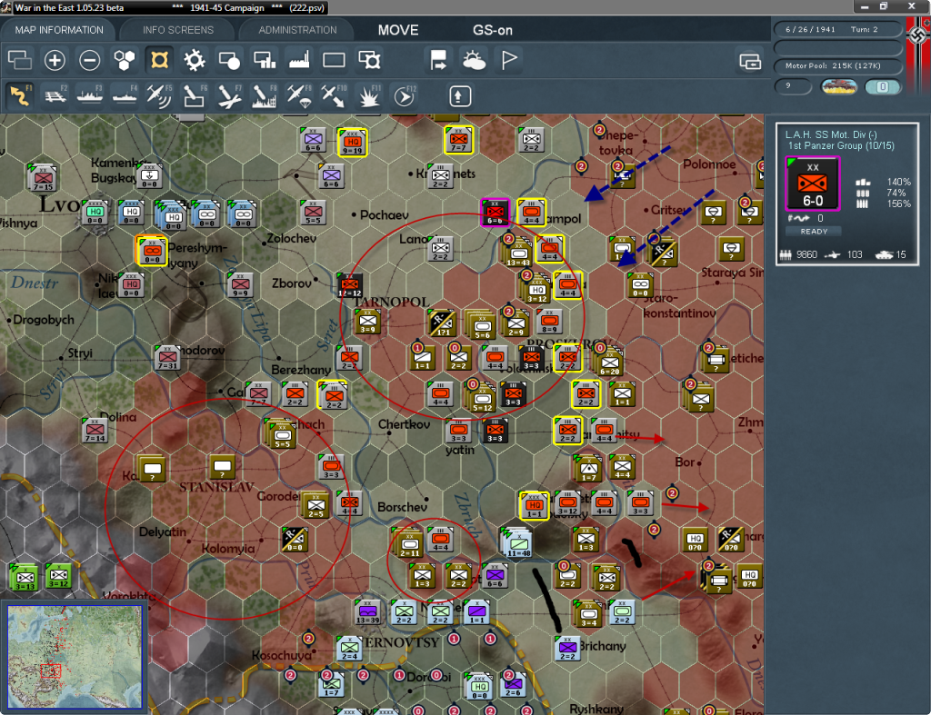This screenshot has height=715, width=931.
Task: Select the 9=9 counter near Zborov
Action: tap(240, 285)
